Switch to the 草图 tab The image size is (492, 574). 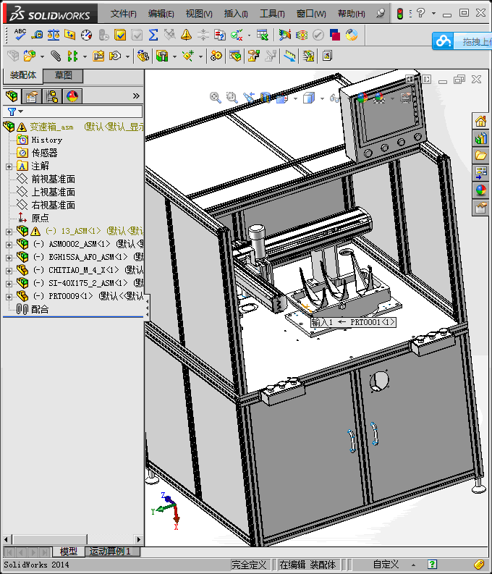click(63, 75)
